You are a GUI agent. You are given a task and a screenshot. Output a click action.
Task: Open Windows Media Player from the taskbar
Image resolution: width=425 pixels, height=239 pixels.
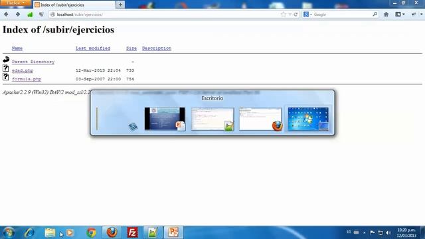tap(70, 232)
